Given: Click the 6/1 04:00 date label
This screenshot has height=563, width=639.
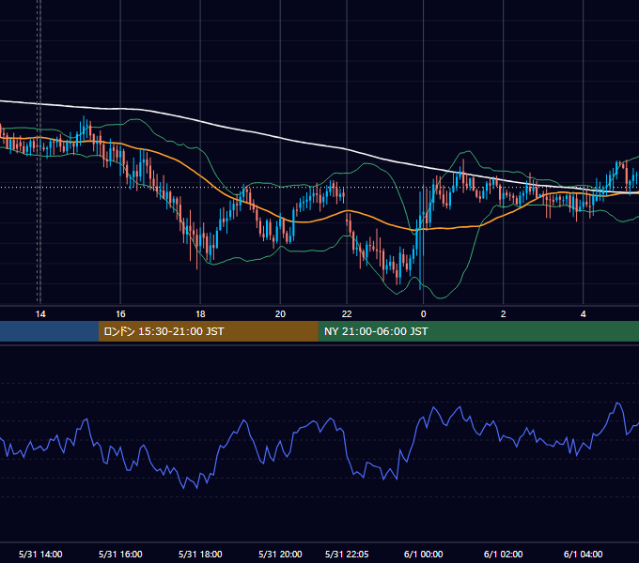Looking at the screenshot, I should click(x=584, y=554).
